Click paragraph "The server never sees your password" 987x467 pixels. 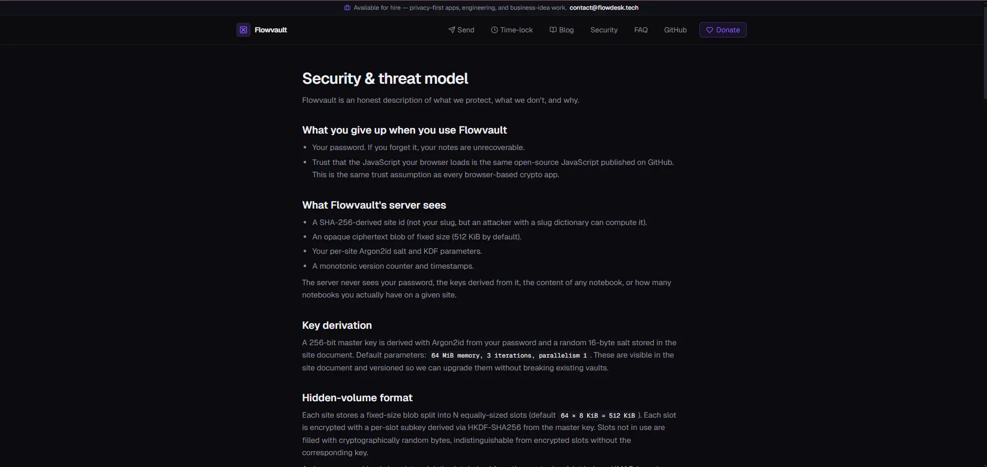pos(487,289)
